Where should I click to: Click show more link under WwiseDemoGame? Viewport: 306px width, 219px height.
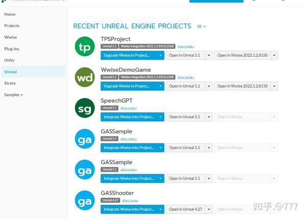pyautogui.click(x=186, y=77)
